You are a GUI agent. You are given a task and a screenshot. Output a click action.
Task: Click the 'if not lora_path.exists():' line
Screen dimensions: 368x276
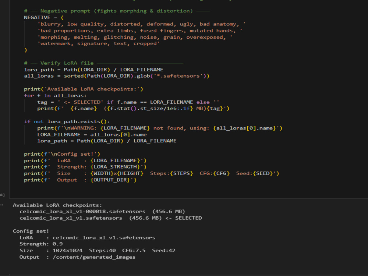tap(67, 121)
